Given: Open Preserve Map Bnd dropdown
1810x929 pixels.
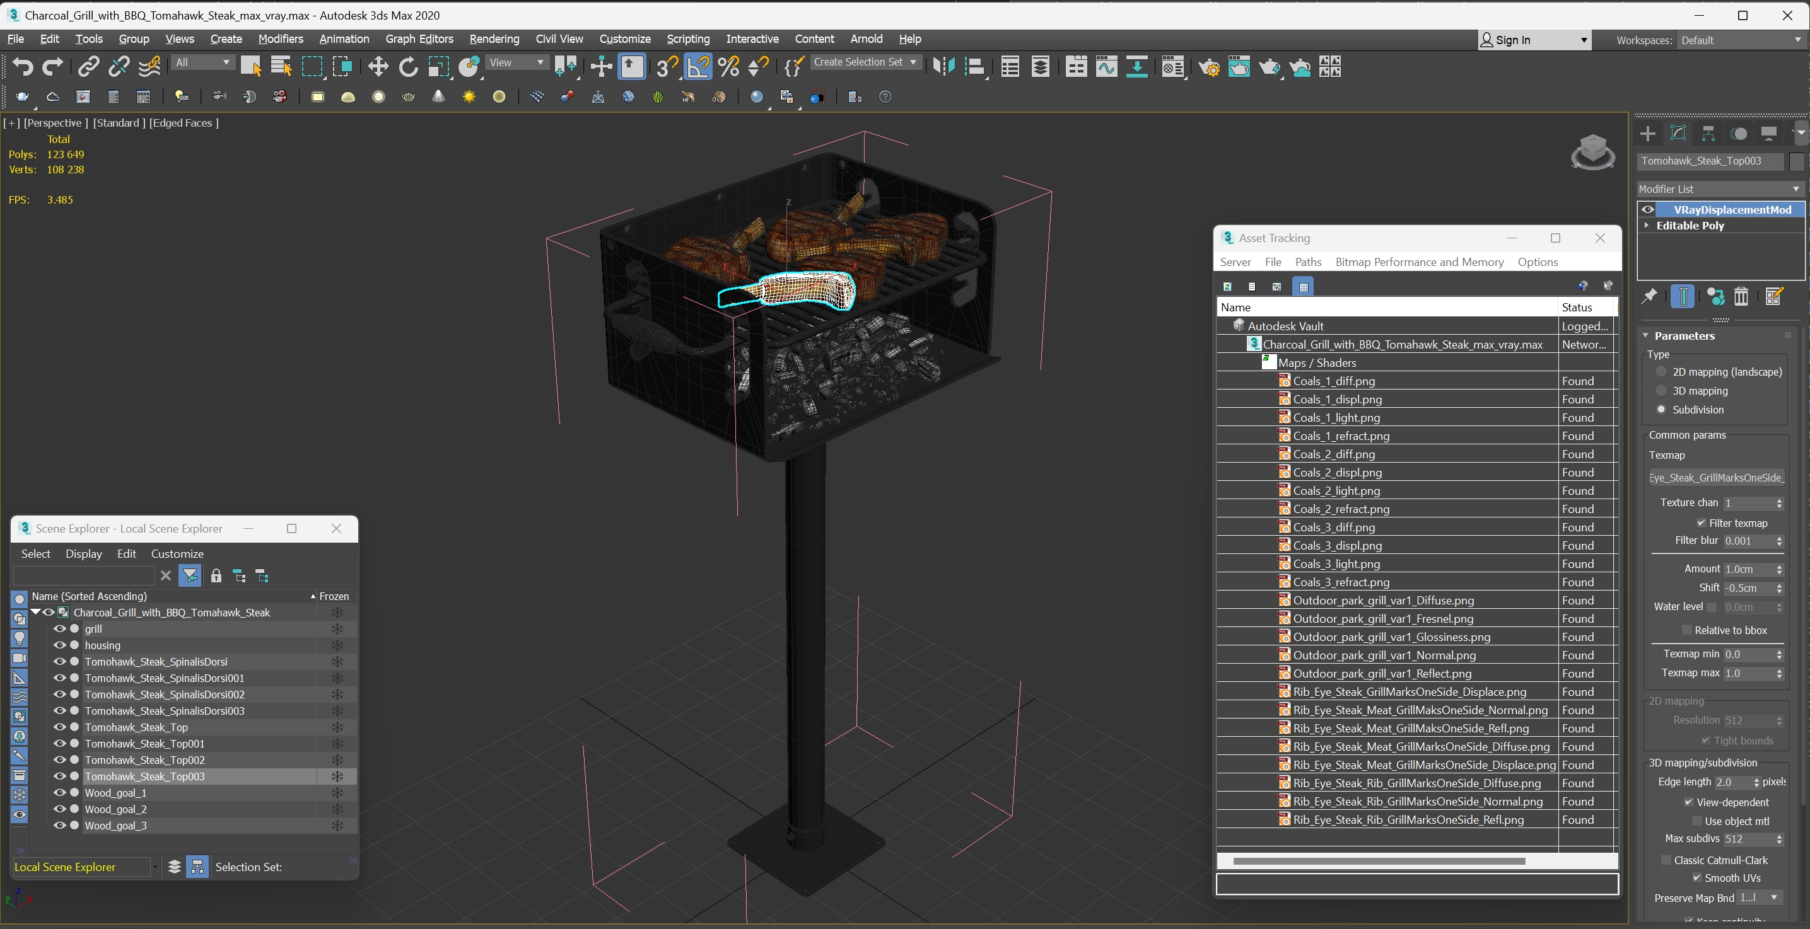Looking at the screenshot, I should [x=1761, y=897].
